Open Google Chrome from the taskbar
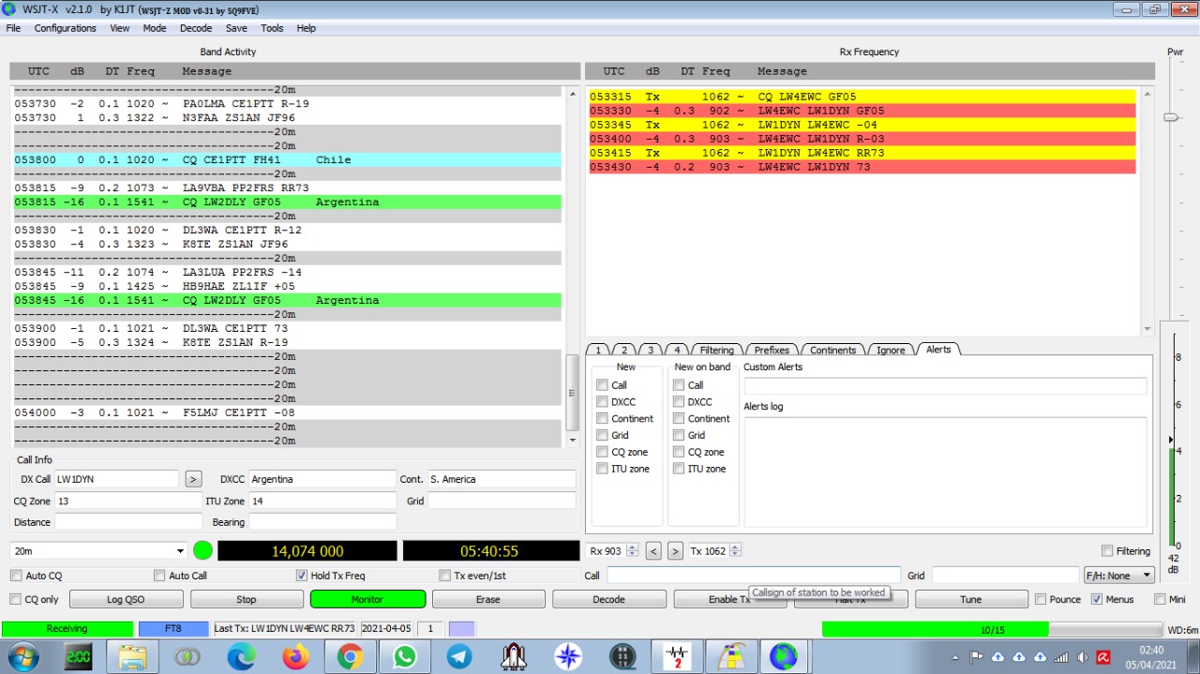This screenshot has height=674, width=1200. 351,657
